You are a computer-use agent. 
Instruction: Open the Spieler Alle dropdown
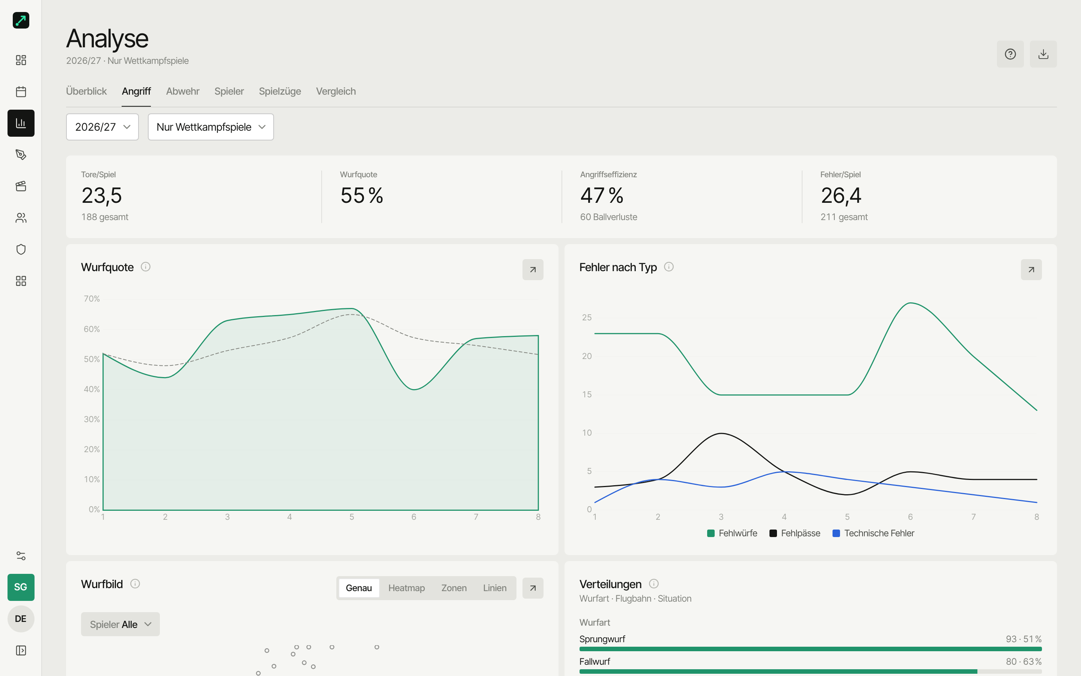click(x=120, y=624)
